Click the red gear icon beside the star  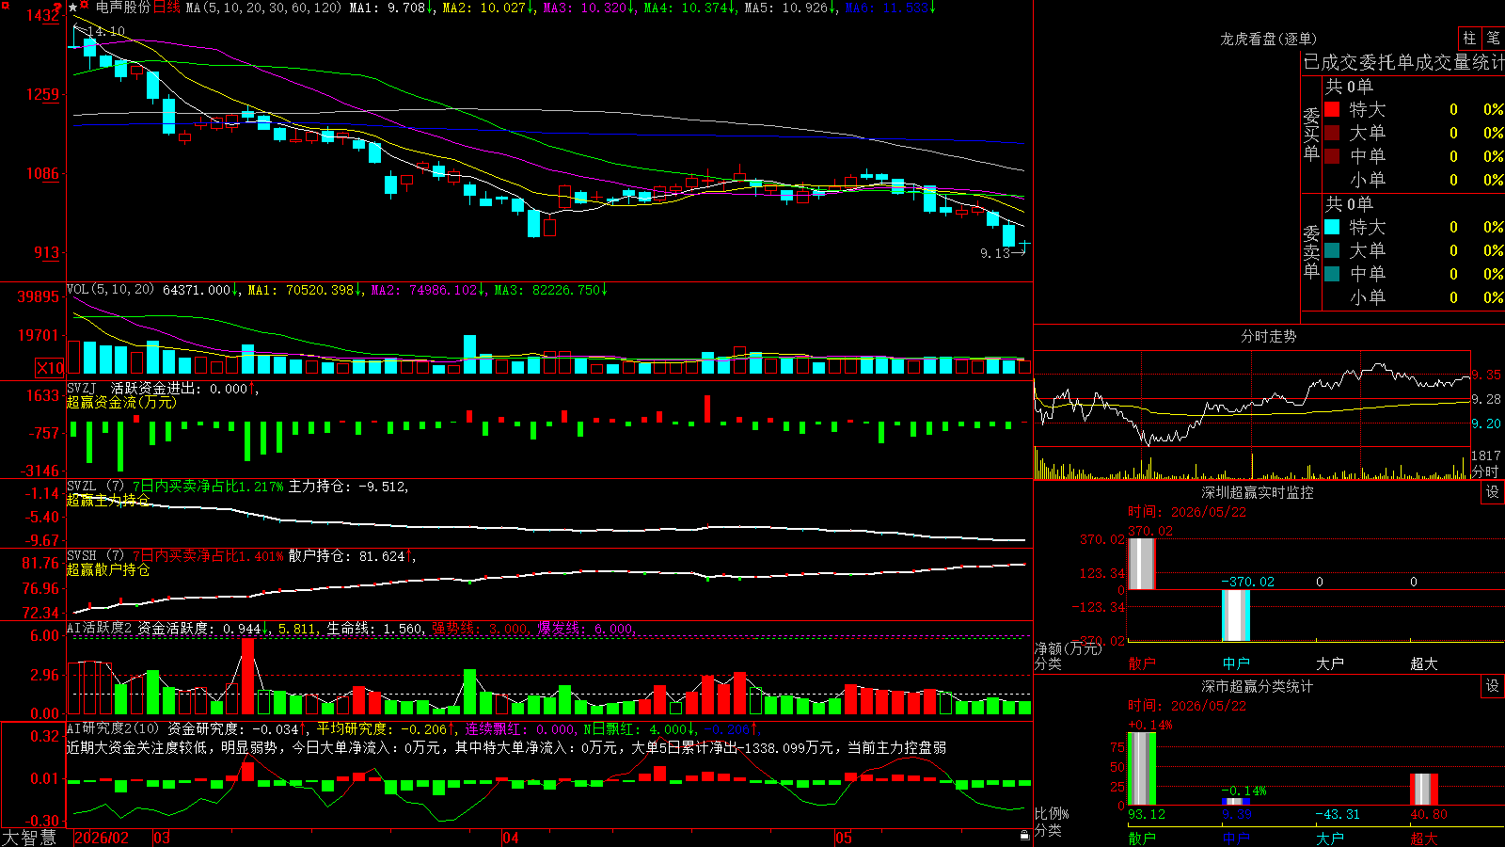pyautogui.click(x=85, y=7)
